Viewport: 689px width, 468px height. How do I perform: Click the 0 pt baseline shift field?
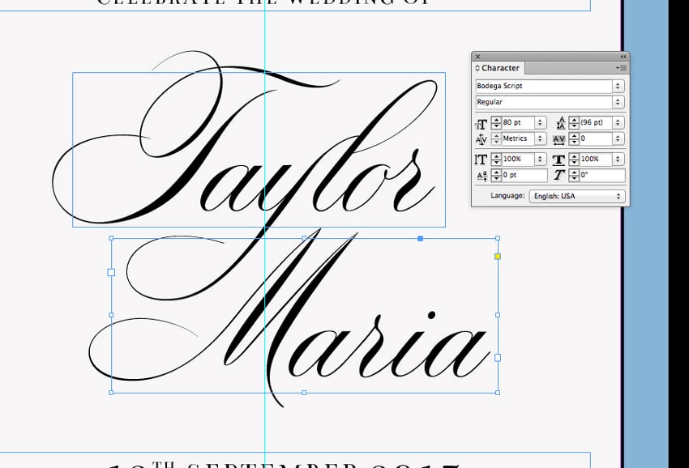(524, 176)
